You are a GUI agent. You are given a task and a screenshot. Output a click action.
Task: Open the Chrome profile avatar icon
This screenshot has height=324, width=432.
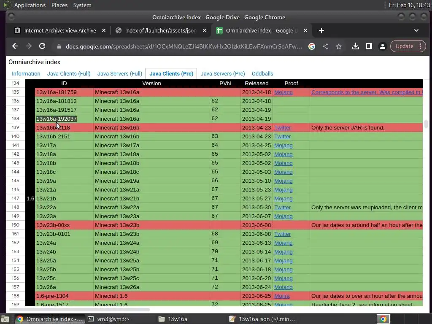click(382, 46)
